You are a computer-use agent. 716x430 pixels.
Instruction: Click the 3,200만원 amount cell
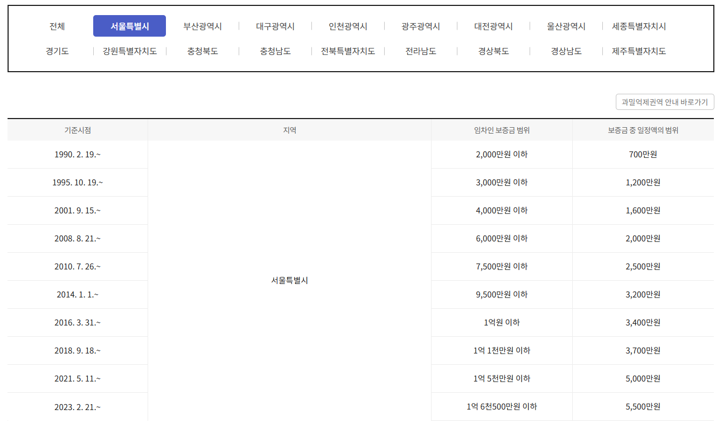(x=643, y=295)
